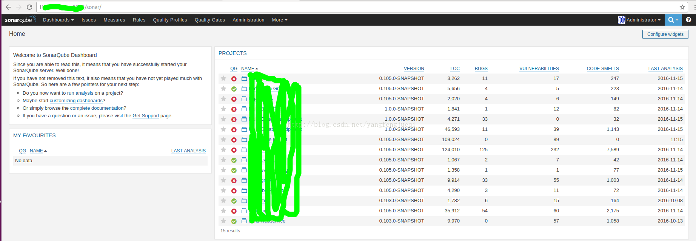The height and width of the screenshot is (241, 696).
Task: Favourite the project with 5,656 LOC
Action: point(223,89)
